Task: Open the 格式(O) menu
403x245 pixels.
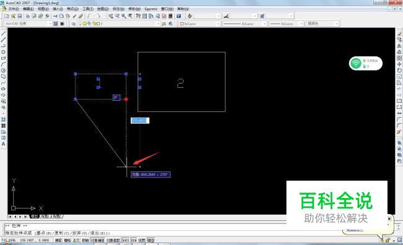Action: (x=73, y=9)
